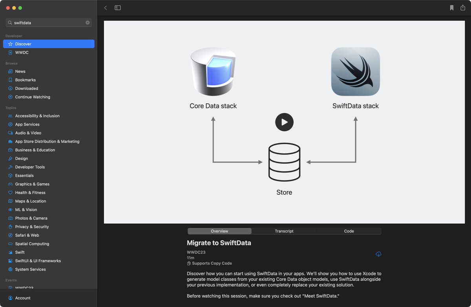471x307 pixels.
Task: Download the video via cloud icon
Action: click(378, 254)
